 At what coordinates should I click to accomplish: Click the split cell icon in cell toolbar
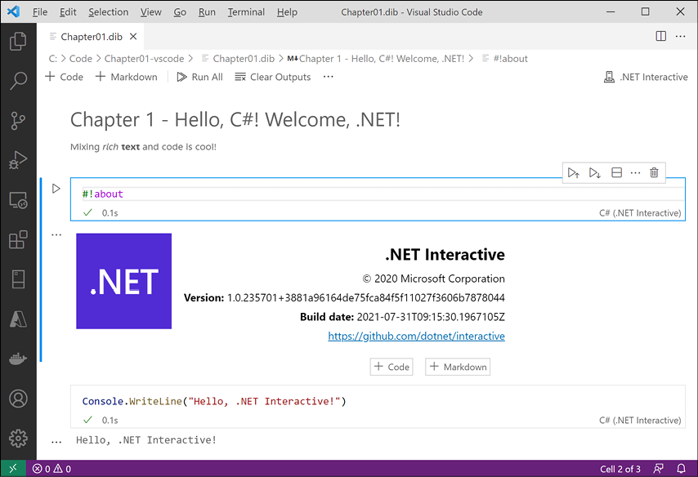[616, 172]
